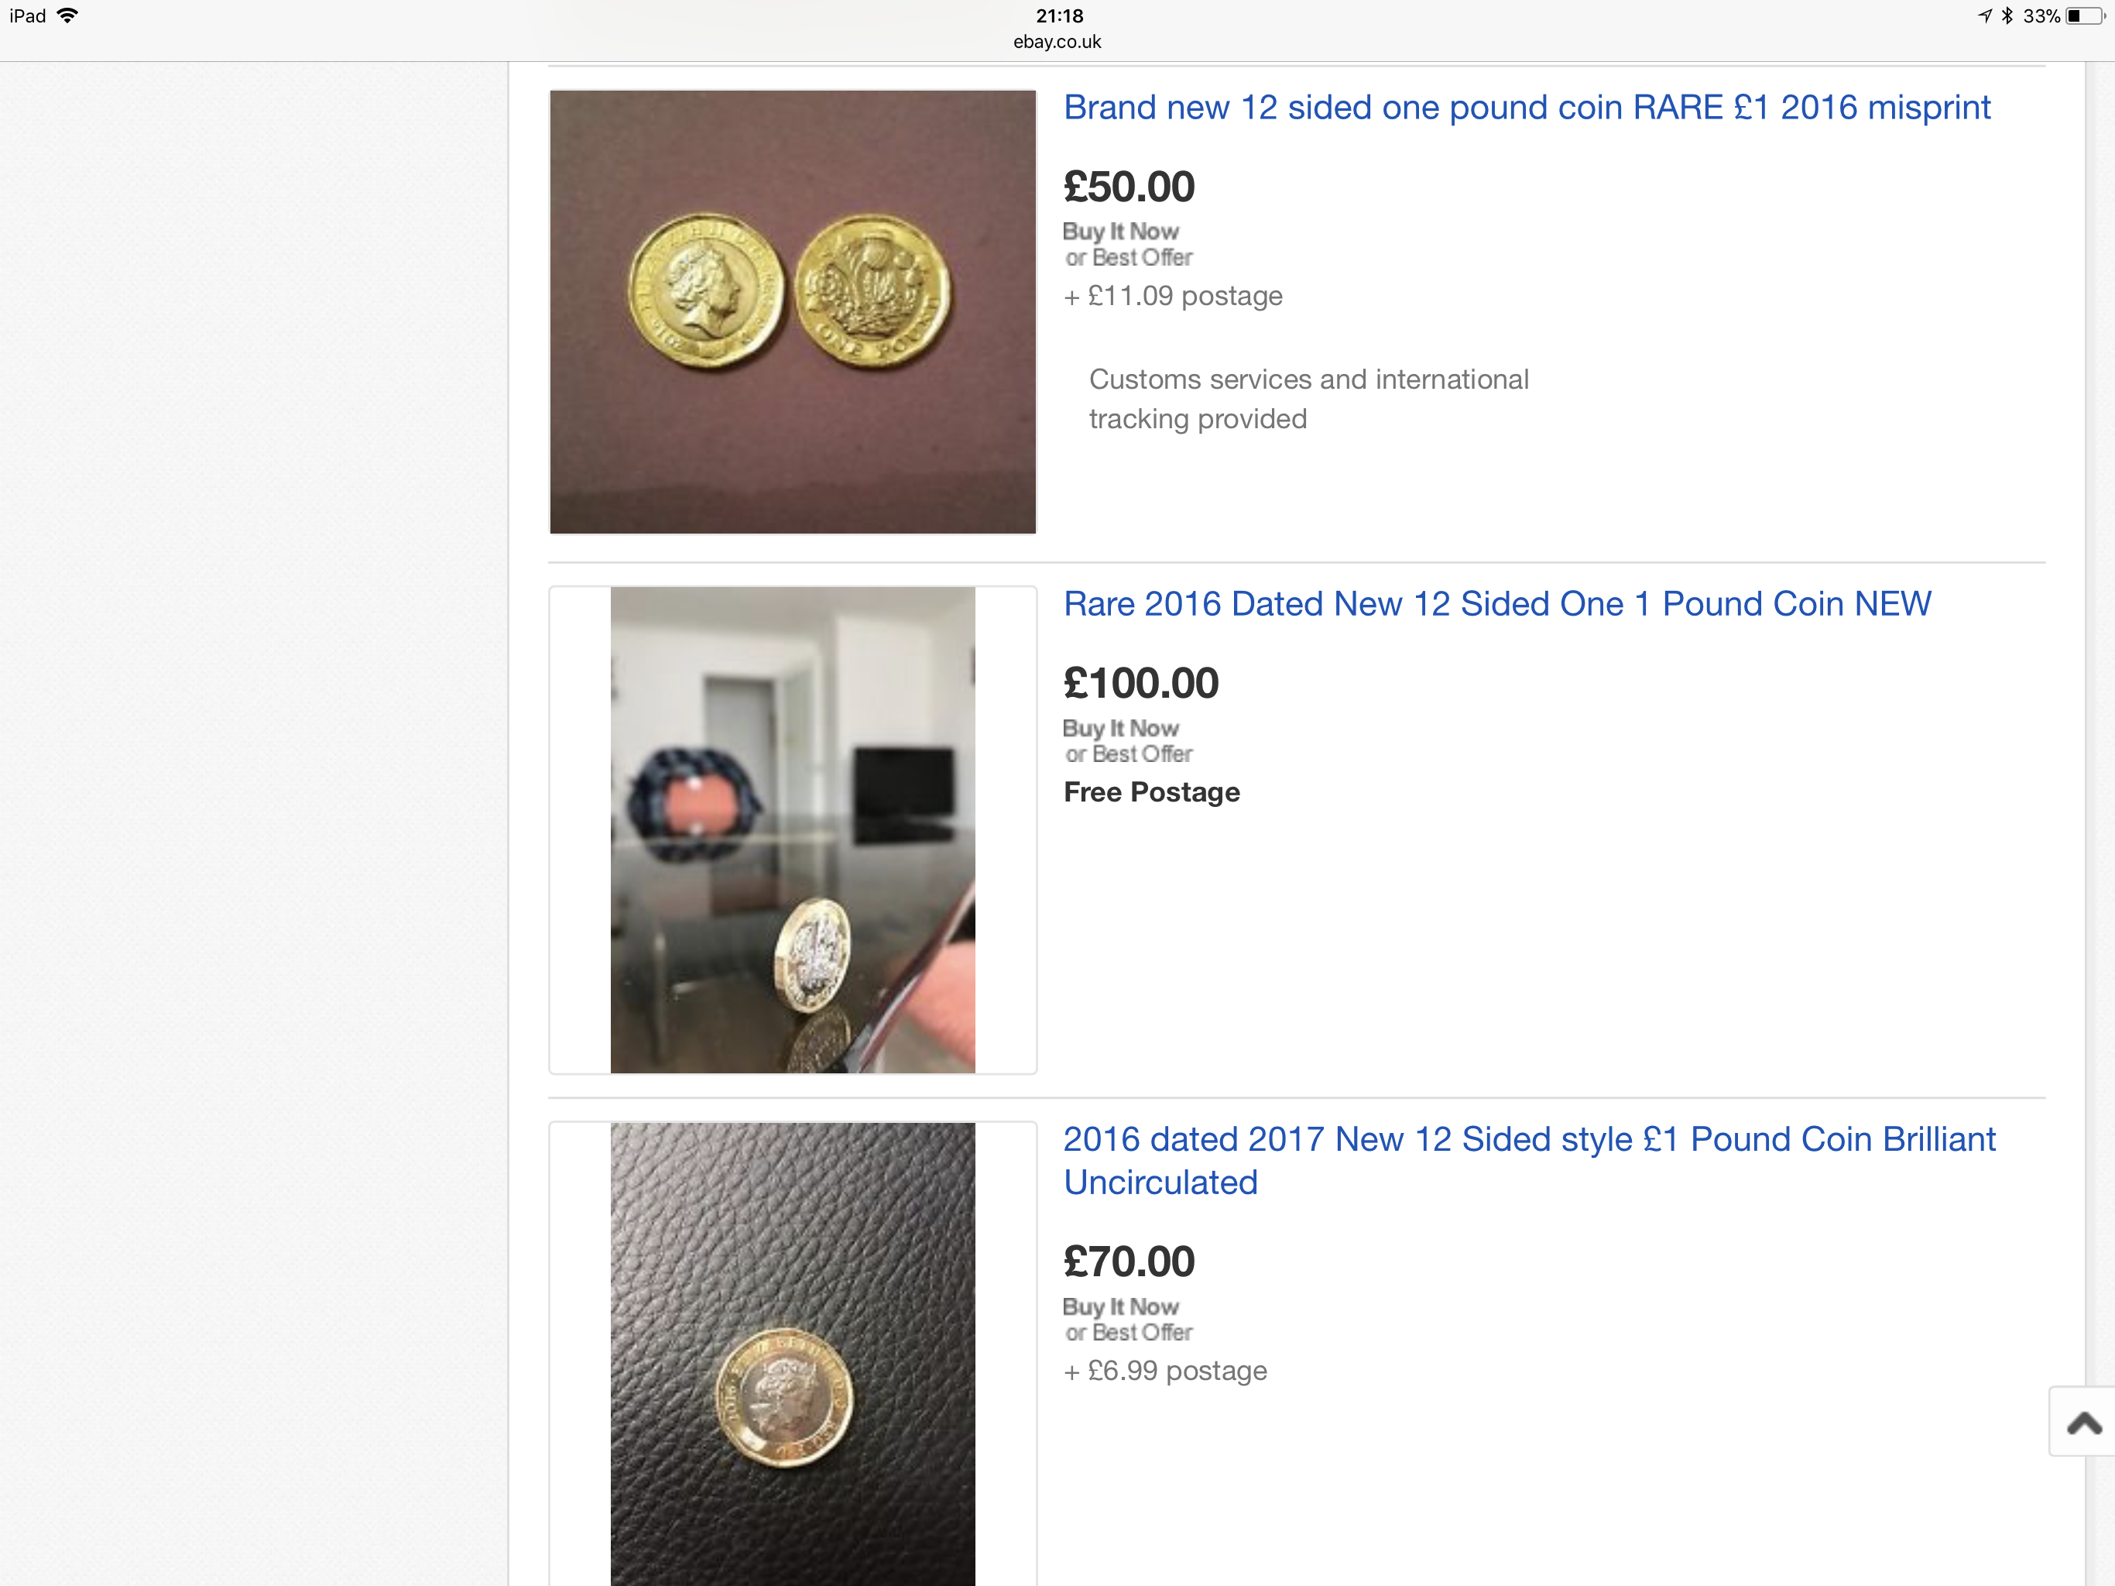This screenshot has height=1586, width=2115.
Task: Tap the battery indicator icon
Action: coord(2082,16)
